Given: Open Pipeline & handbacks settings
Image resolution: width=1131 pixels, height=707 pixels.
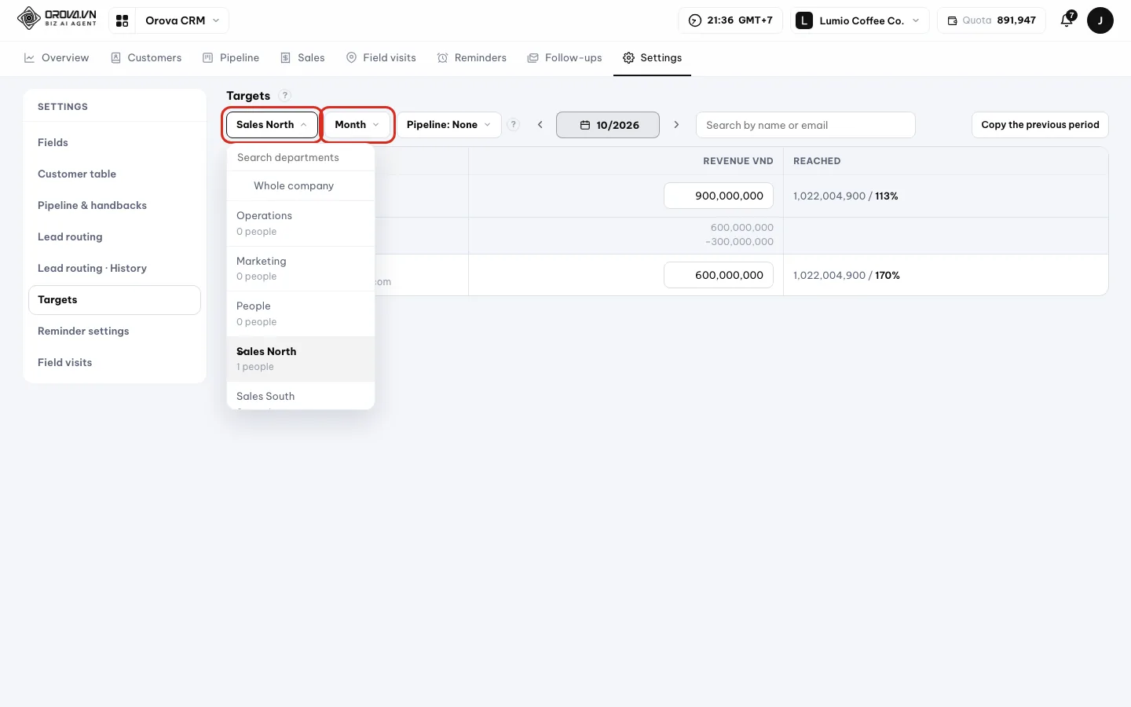Looking at the screenshot, I should pos(115,206).
